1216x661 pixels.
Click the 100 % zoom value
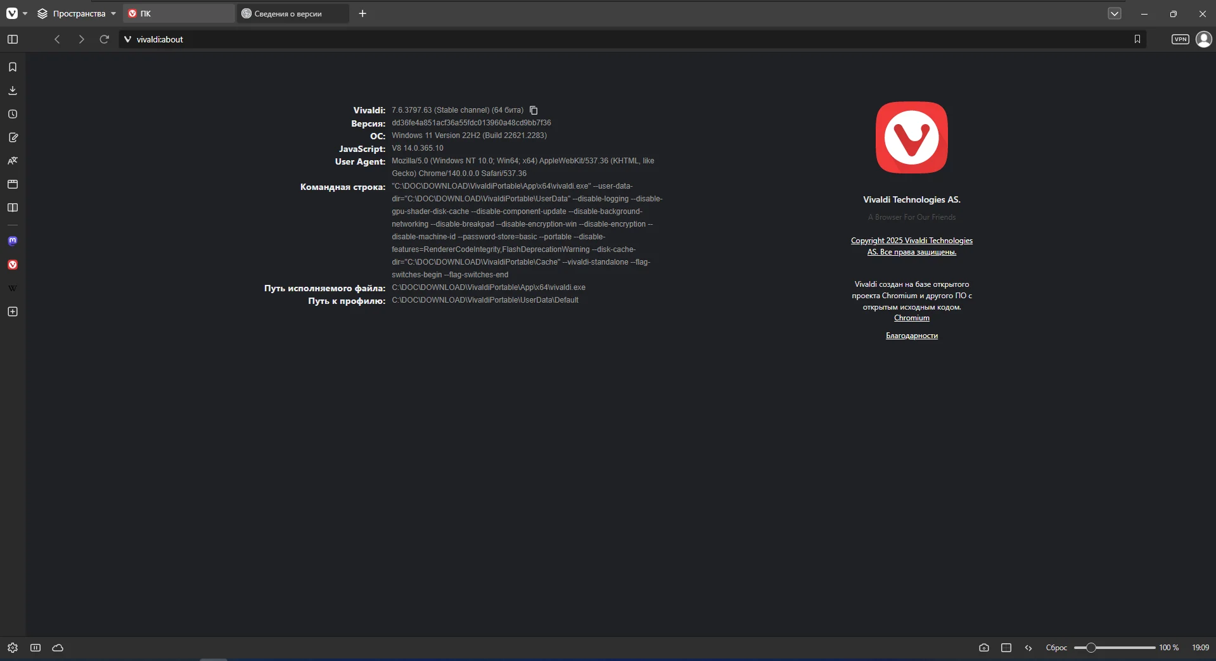coord(1169,648)
